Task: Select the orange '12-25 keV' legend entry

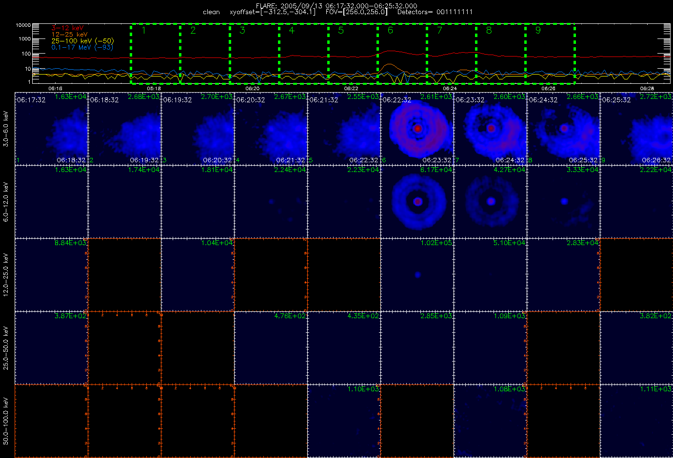Action: 70,35
